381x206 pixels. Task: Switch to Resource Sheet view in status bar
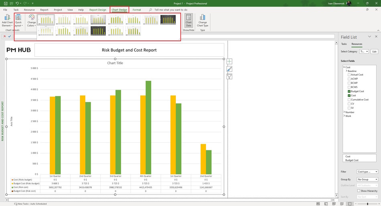(x=342, y=204)
